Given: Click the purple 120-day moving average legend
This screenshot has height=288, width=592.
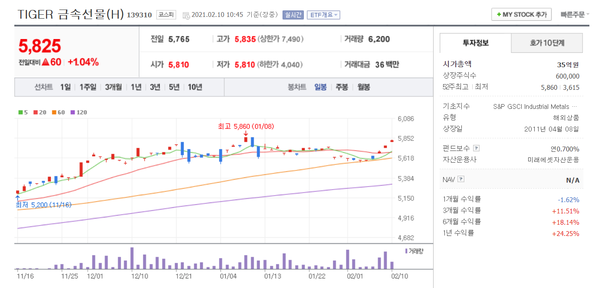Looking at the screenshot, I should click(x=78, y=112).
